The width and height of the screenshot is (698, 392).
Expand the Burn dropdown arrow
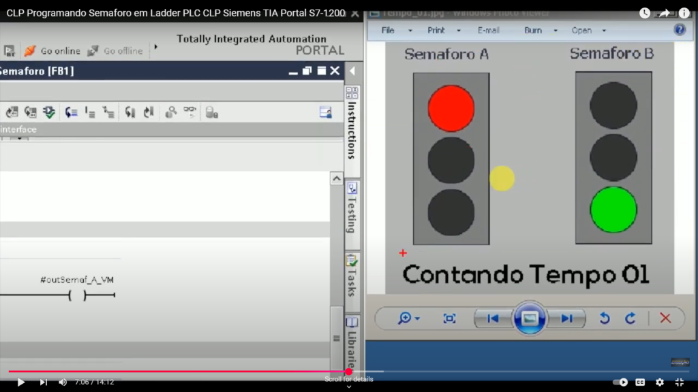tap(556, 31)
